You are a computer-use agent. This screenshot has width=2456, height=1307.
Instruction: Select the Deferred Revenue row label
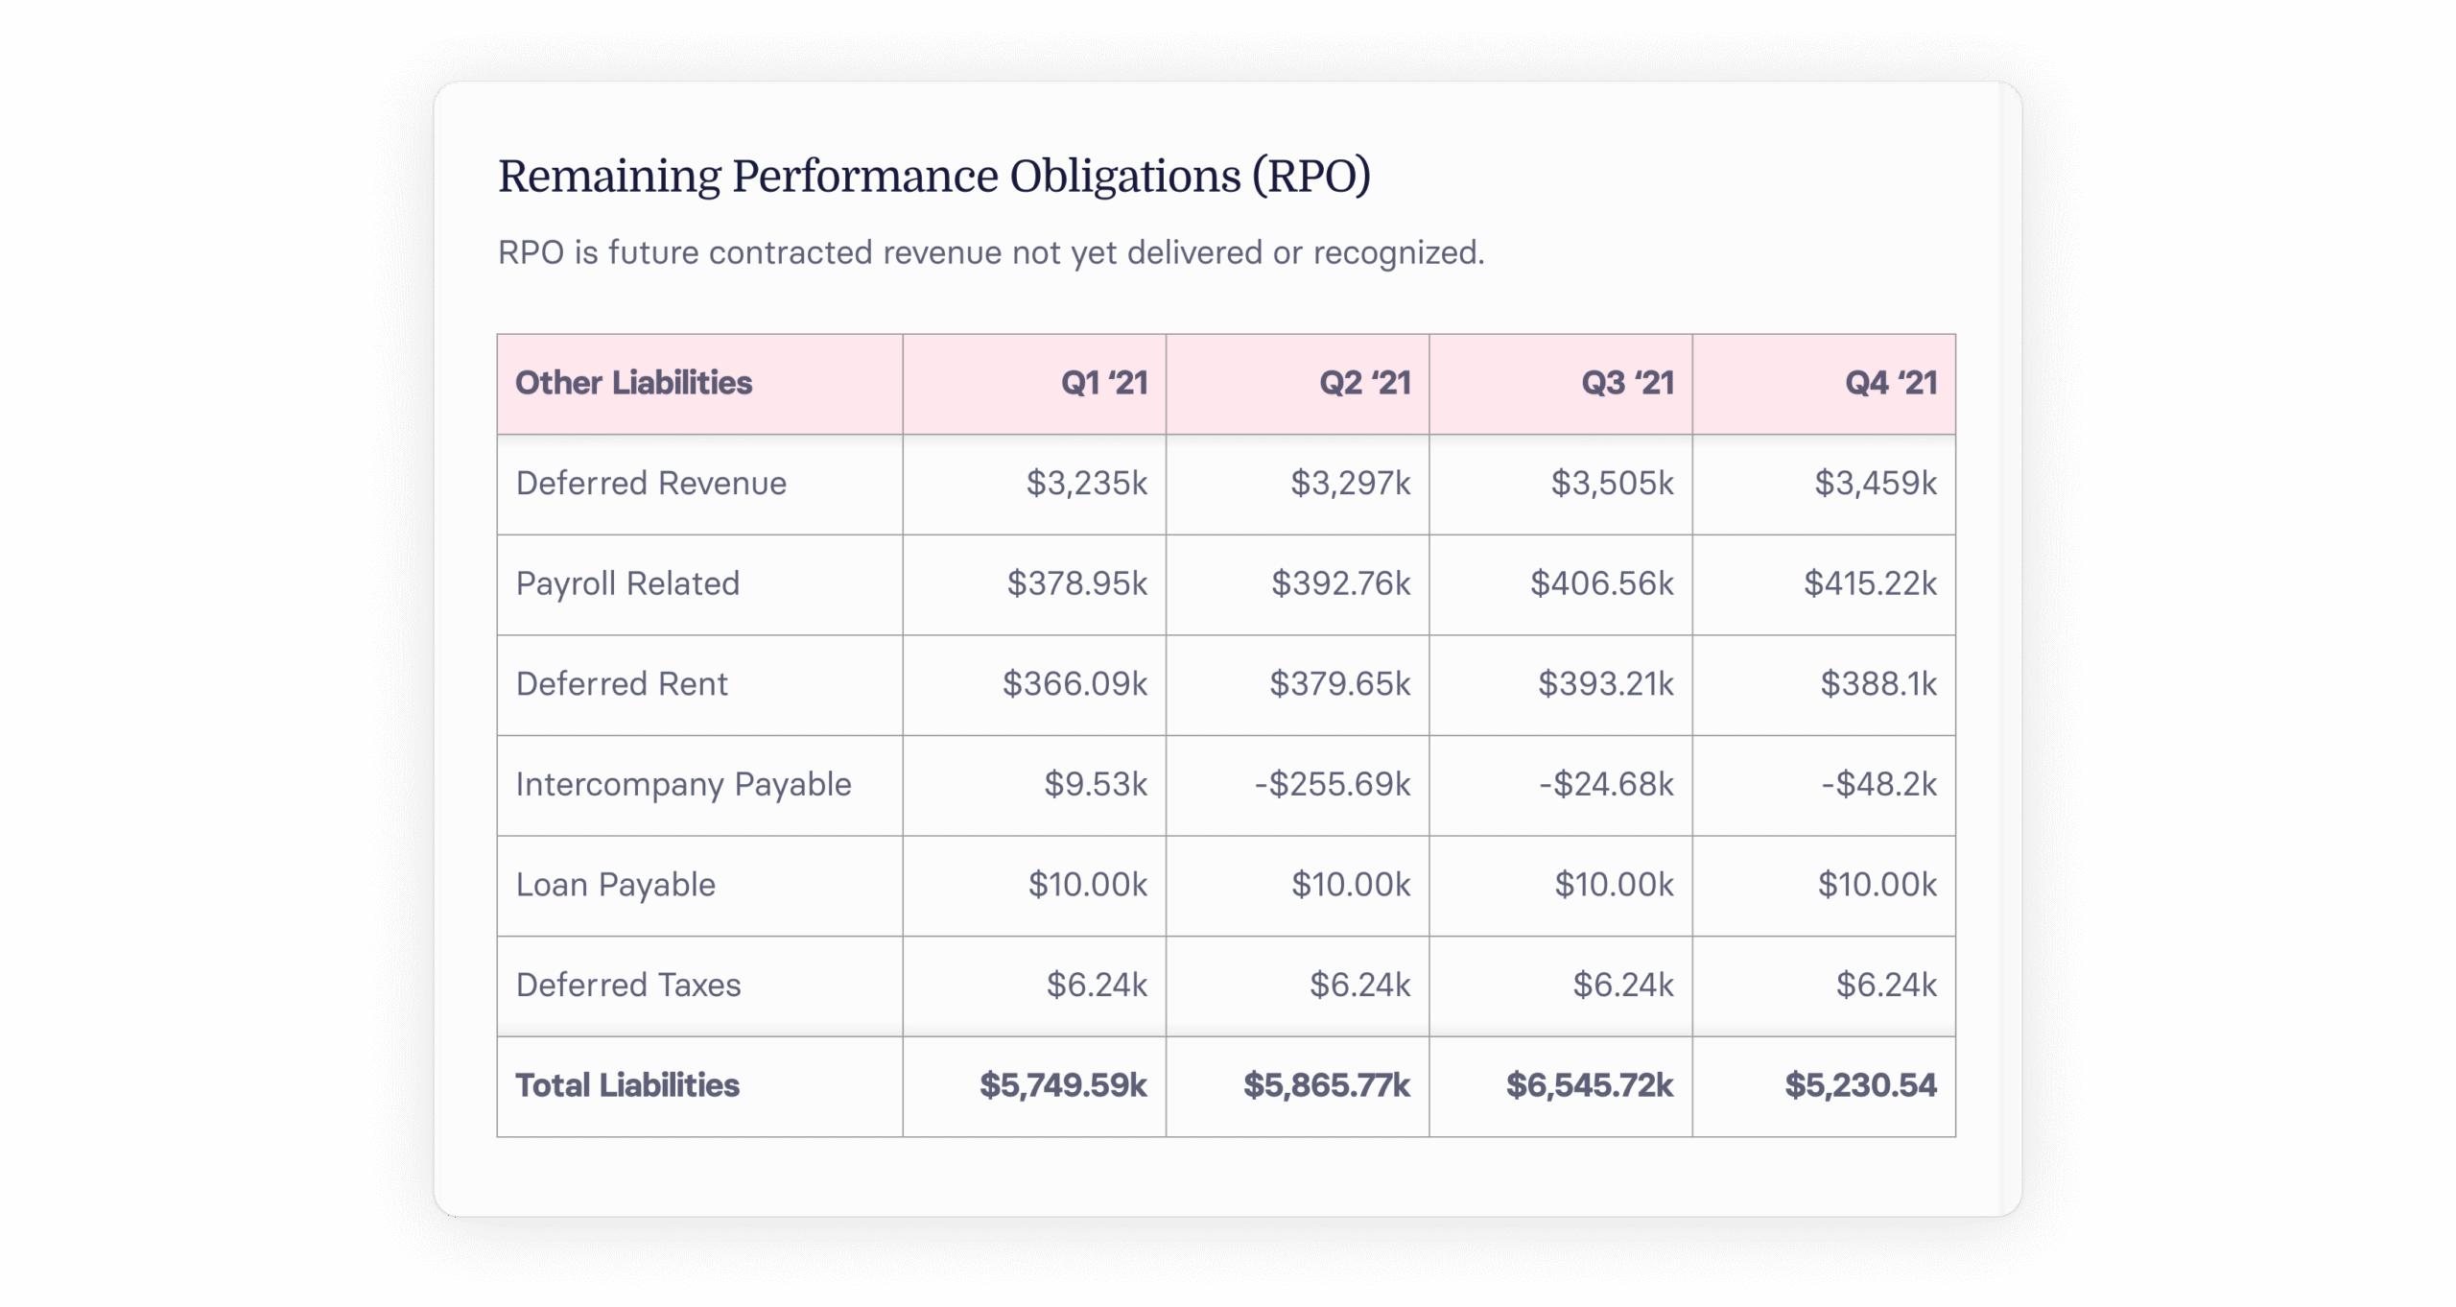click(650, 483)
